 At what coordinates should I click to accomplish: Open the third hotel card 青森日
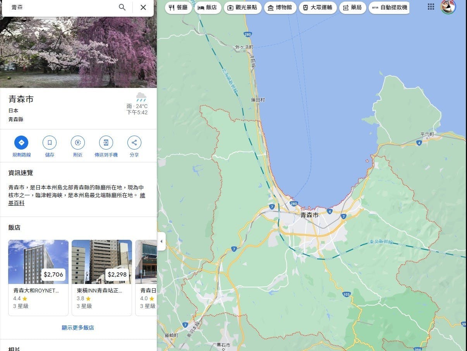pos(146,278)
